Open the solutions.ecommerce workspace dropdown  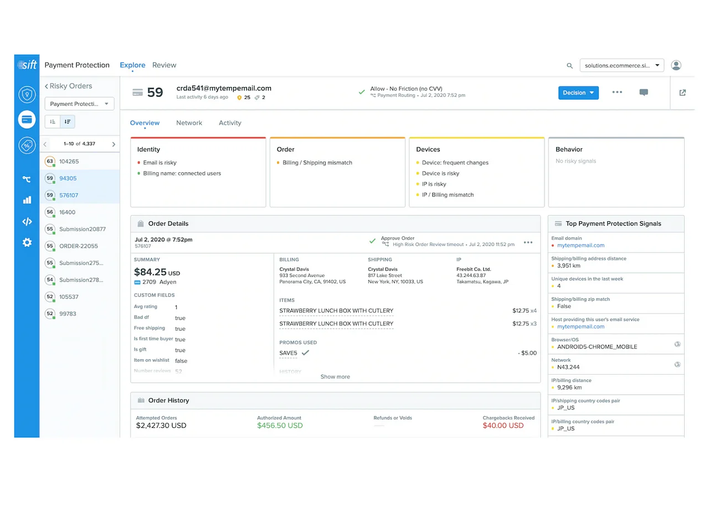click(x=621, y=65)
